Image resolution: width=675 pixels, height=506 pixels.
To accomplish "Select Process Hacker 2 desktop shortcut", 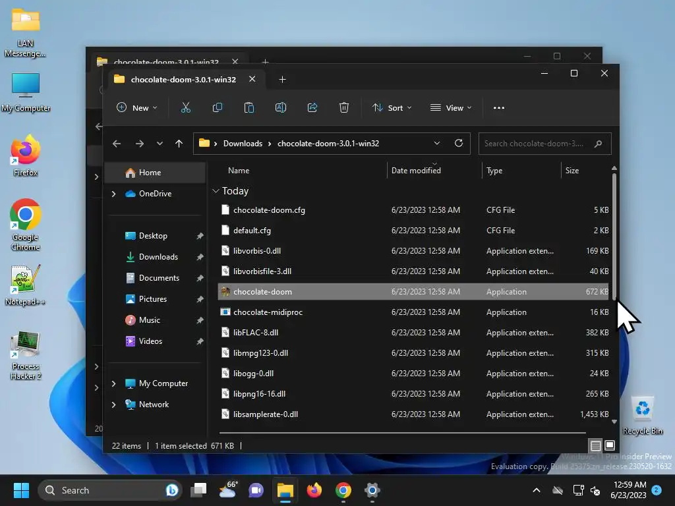I will point(26,355).
